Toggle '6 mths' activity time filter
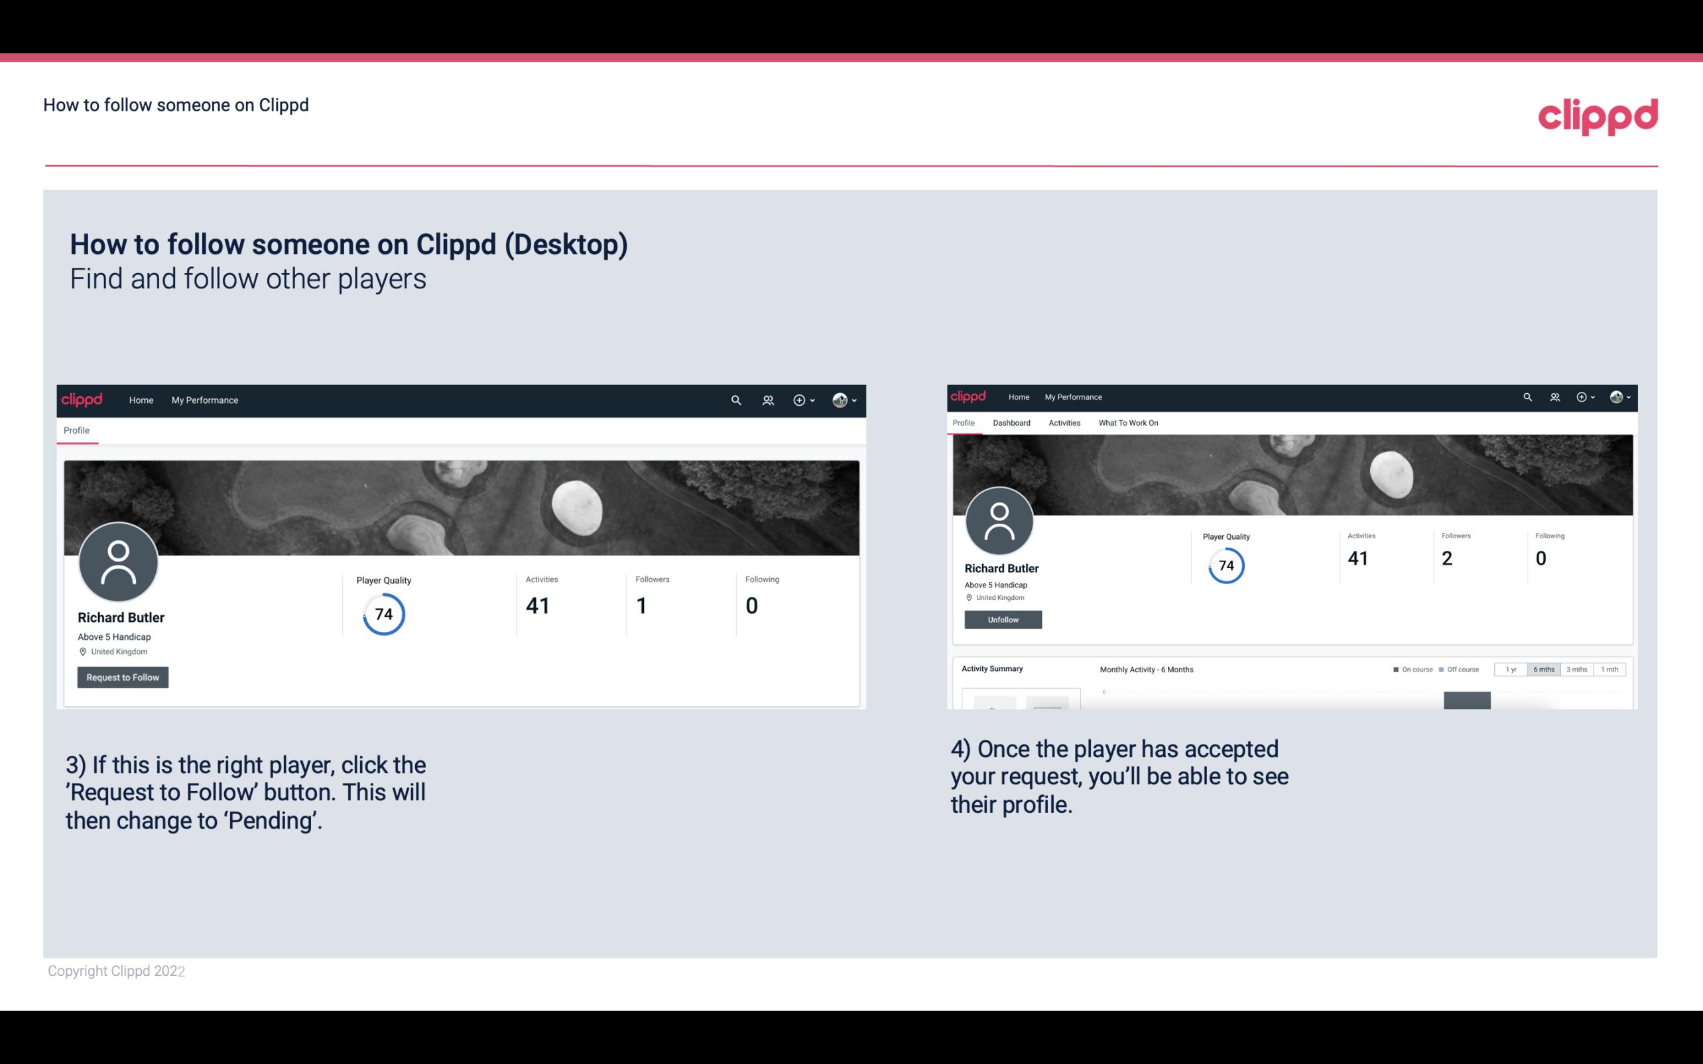The height and width of the screenshot is (1064, 1703). 1543,668
